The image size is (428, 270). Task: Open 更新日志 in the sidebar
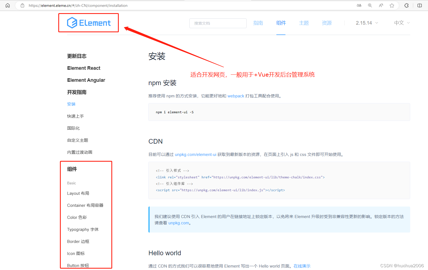point(77,56)
